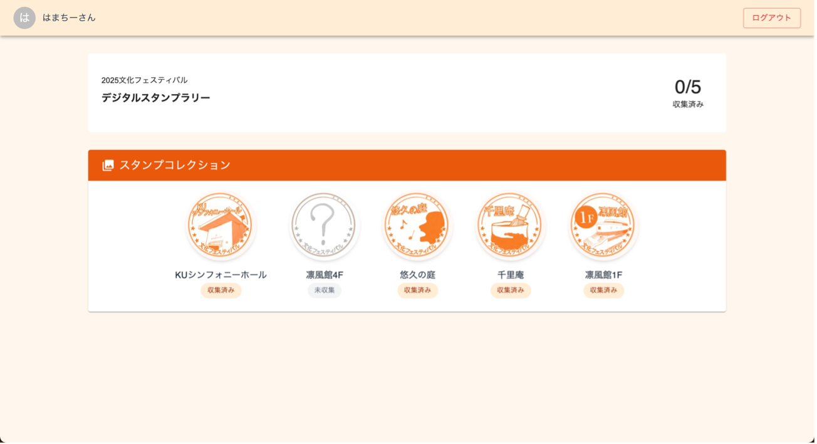Click the uncollected 凛風館4F question-mark stamp
The height and width of the screenshot is (444, 817).
pos(323,226)
